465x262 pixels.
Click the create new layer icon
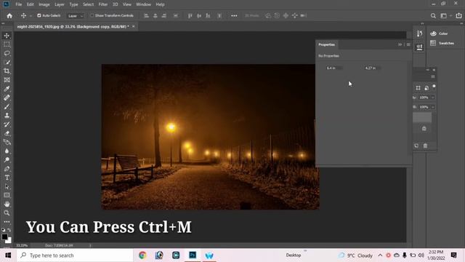pos(416,146)
